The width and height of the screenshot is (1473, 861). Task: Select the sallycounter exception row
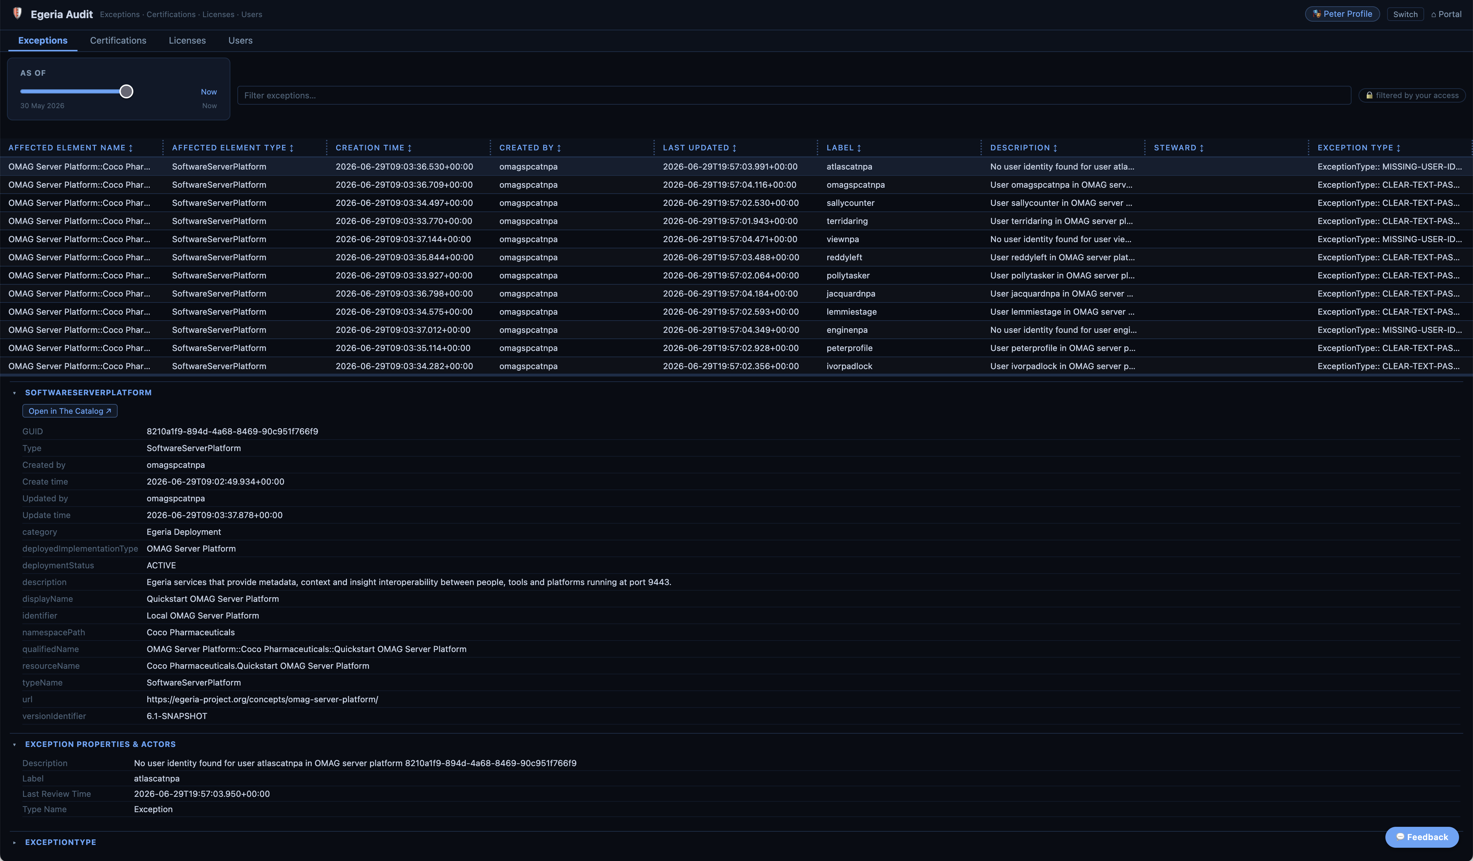(x=736, y=203)
